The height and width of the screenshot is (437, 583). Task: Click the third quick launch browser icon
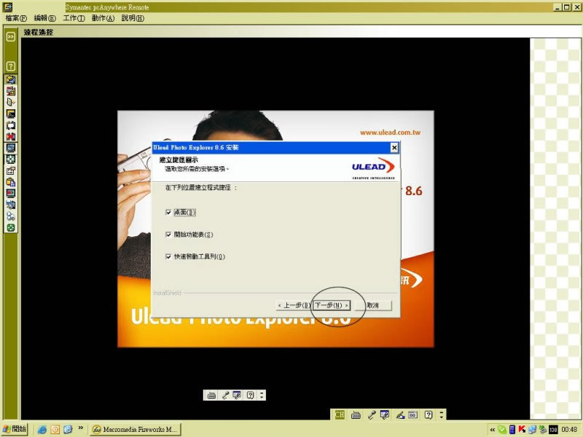[68, 430]
